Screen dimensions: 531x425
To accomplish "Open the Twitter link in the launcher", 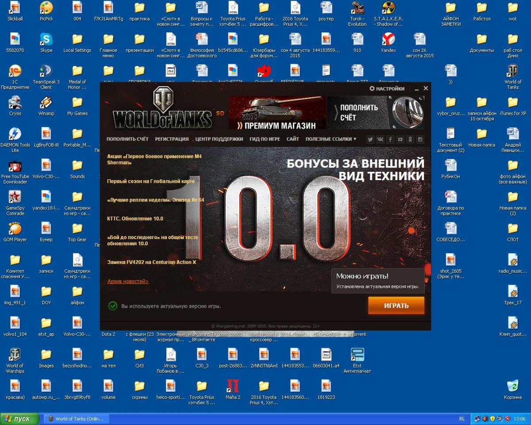I will pos(370,139).
